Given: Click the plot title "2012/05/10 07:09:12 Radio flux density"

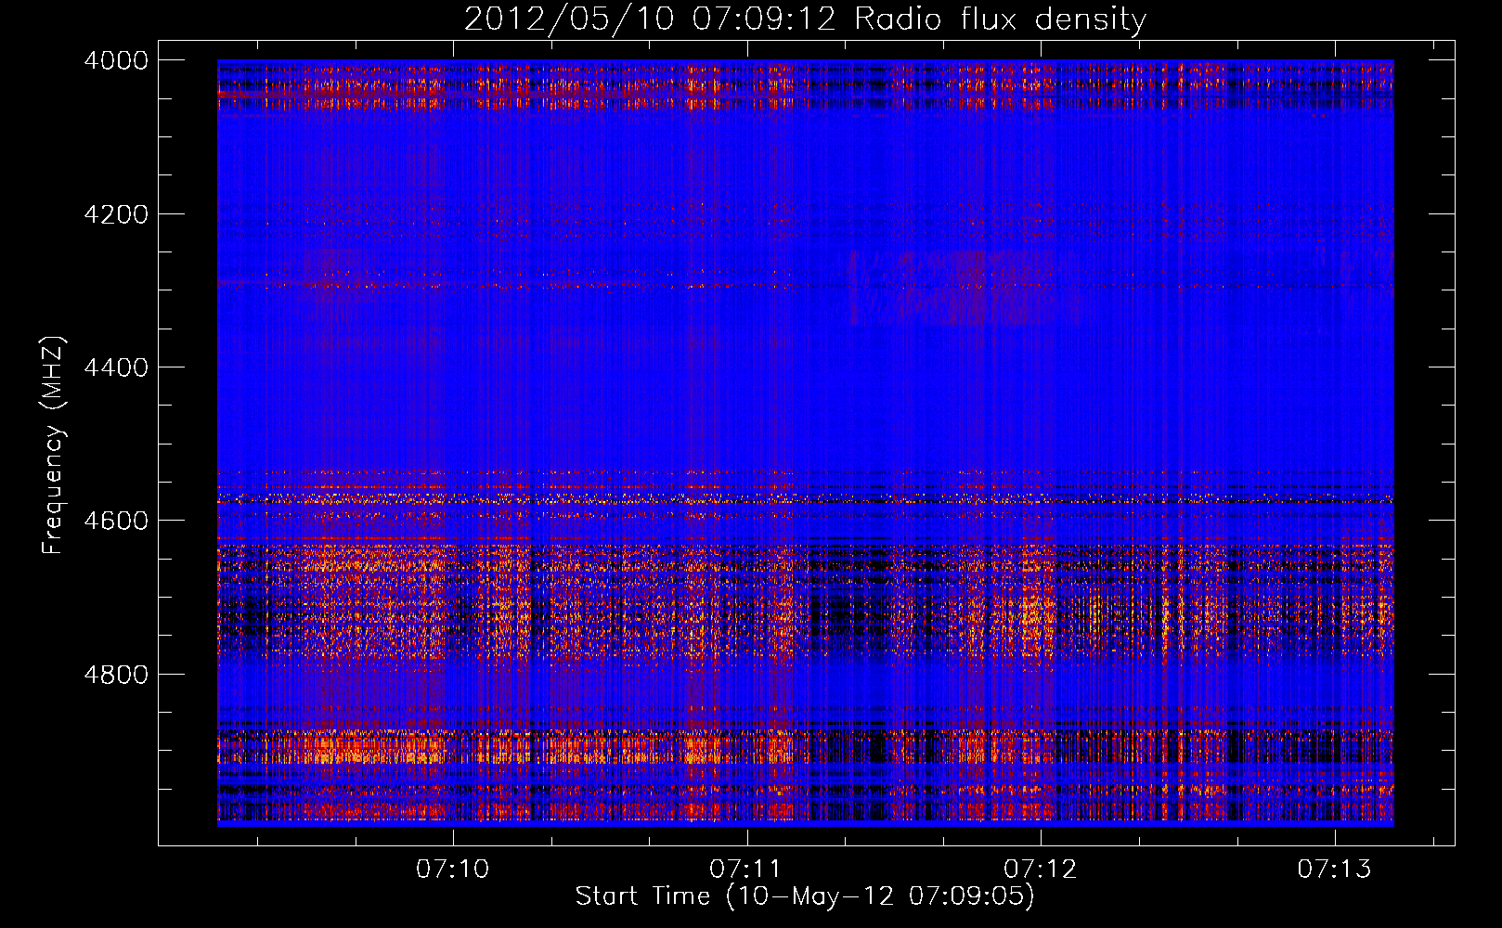Looking at the screenshot, I should click(805, 19).
